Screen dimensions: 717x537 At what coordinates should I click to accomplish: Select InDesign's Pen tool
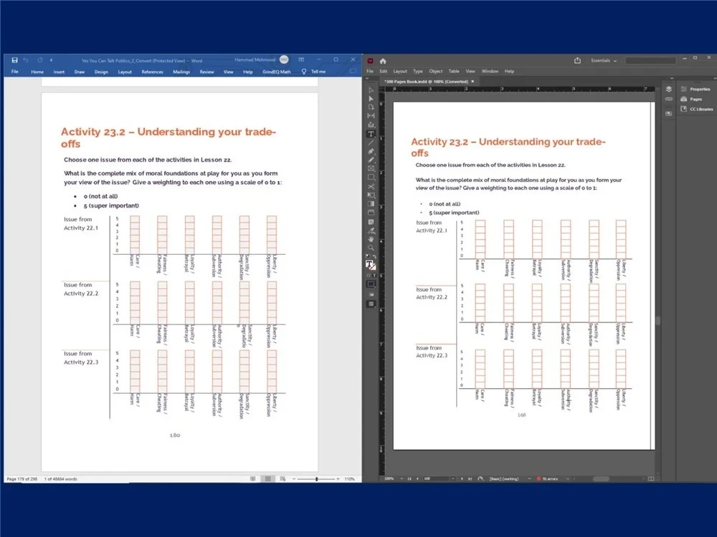[x=371, y=152]
